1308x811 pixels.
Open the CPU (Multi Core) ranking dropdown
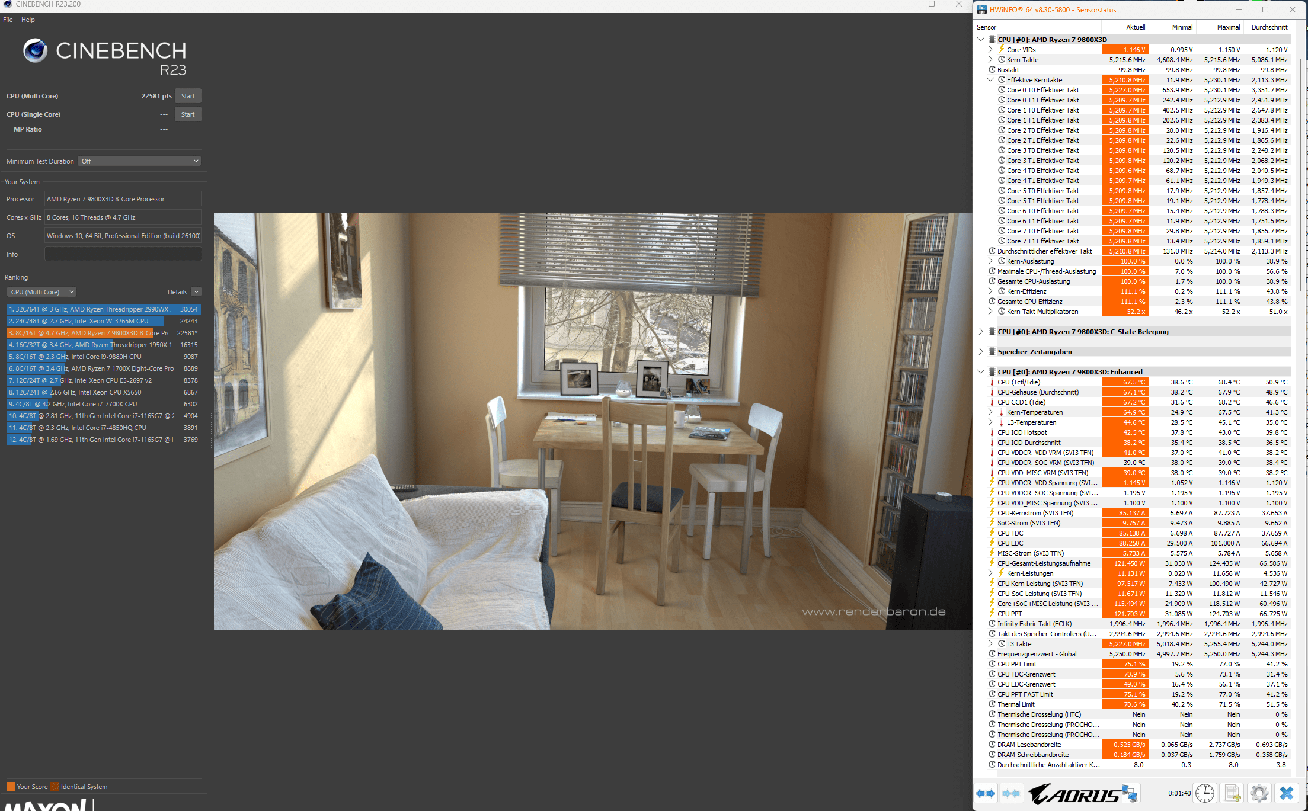pyautogui.click(x=42, y=292)
